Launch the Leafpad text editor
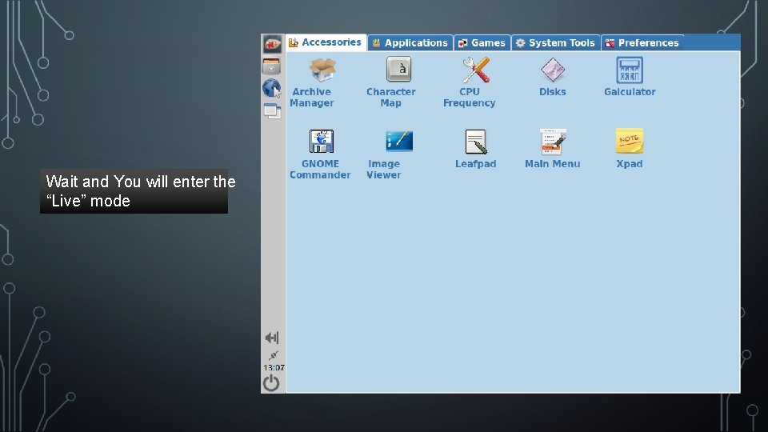The image size is (768, 432). click(475, 149)
